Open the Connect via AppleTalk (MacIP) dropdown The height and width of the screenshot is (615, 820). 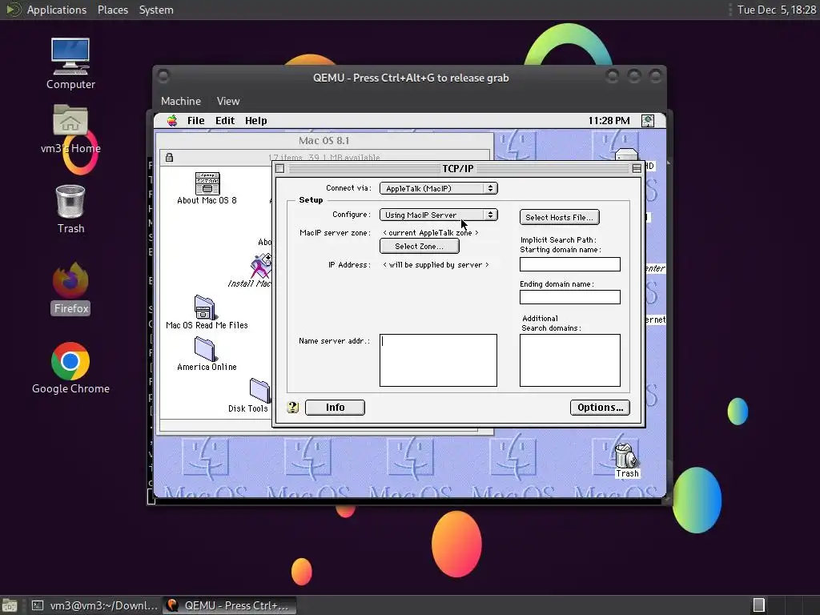438,188
